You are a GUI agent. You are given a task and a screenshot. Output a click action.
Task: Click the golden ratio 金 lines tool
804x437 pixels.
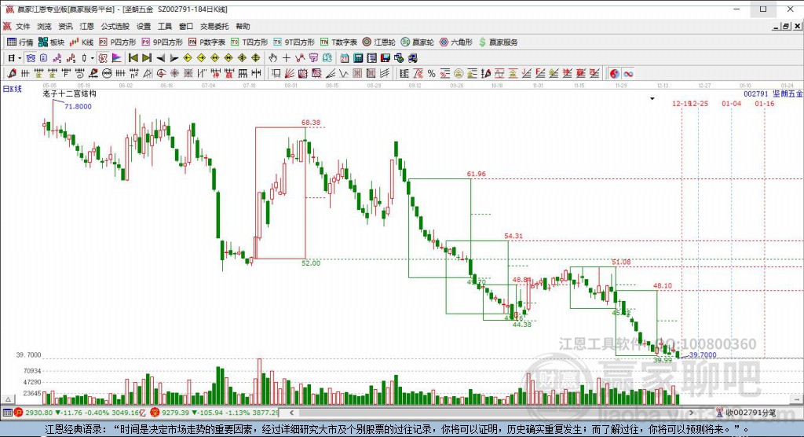[x=513, y=73]
